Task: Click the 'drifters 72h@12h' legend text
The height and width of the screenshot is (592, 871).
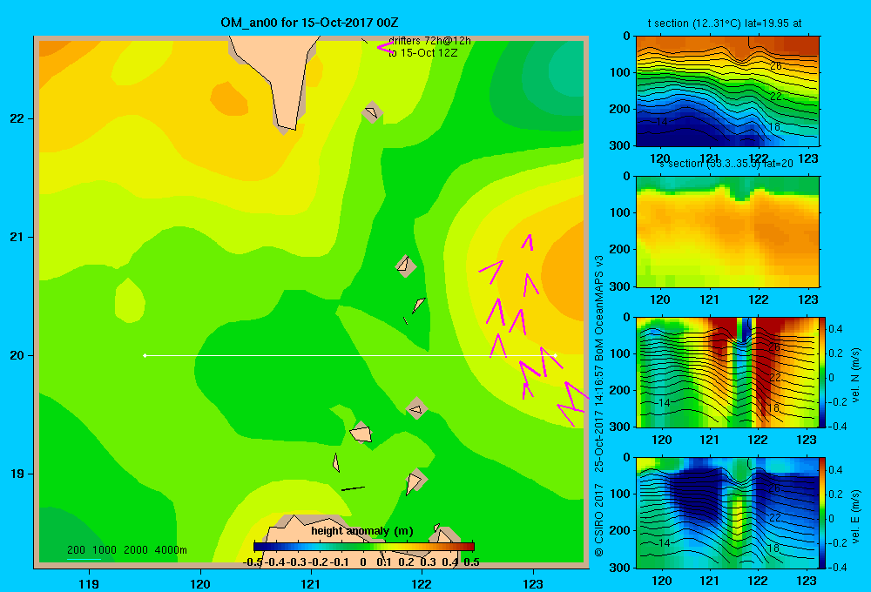Action: coord(429,41)
